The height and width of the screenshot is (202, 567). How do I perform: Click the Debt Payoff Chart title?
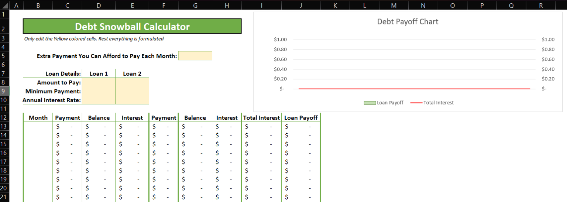tap(408, 21)
